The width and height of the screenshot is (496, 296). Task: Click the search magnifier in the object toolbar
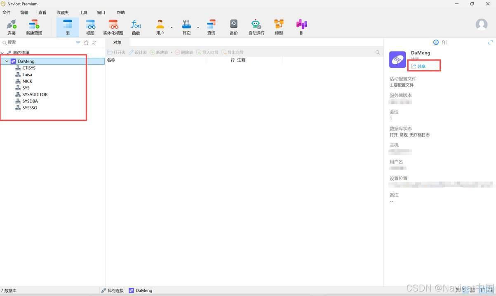point(378,52)
